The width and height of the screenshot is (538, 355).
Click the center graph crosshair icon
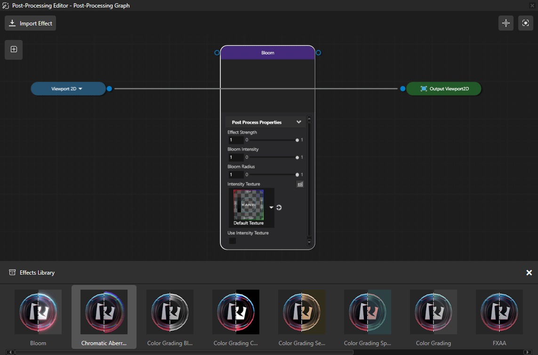click(506, 23)
